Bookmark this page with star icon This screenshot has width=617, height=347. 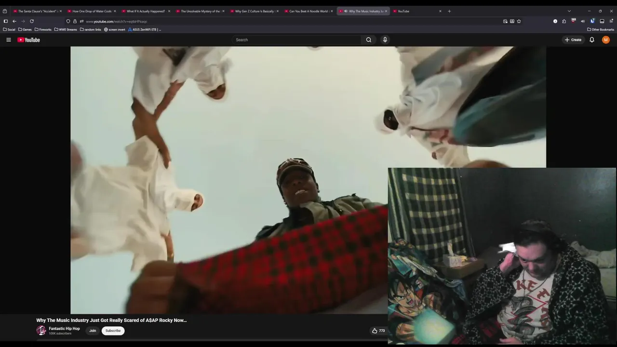(519, 21)
